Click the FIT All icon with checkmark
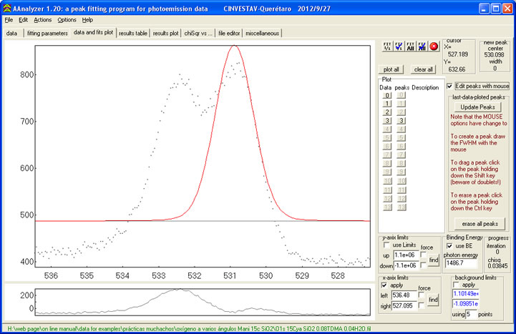This screenshot has height=334, width=516. coord(422,46)
